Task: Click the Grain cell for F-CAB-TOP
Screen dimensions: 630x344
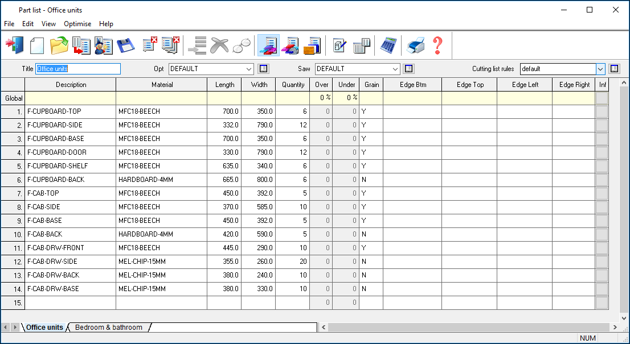Action: coord(371,193)
